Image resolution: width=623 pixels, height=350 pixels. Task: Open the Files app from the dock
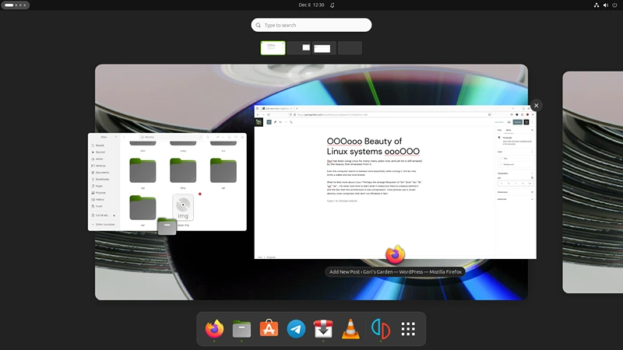tap(241, 328)
